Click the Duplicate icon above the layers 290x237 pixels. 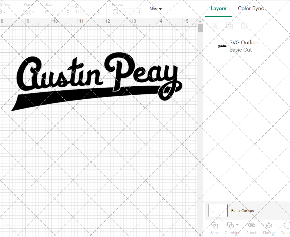click(229, 26)
